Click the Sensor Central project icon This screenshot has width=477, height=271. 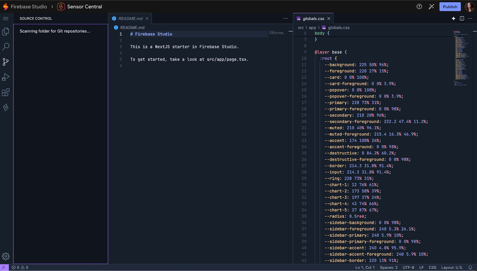61,7
